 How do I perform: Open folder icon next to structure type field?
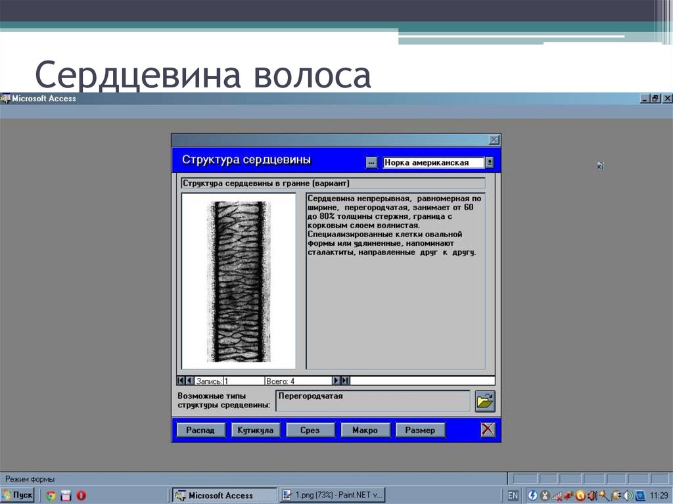pos(484,401)
